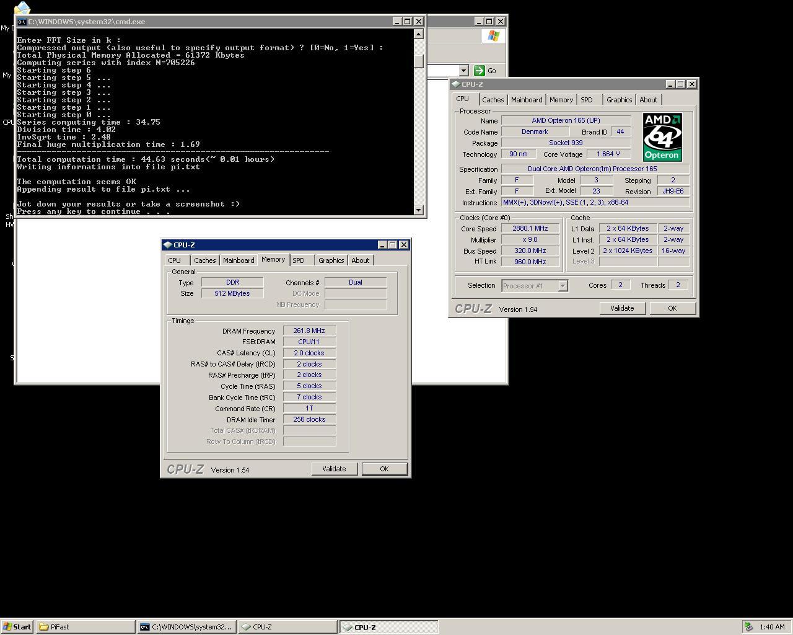Open Memory tab in the CPU-Z processor window
Screen dimensions: 793x635
point(561,100)
